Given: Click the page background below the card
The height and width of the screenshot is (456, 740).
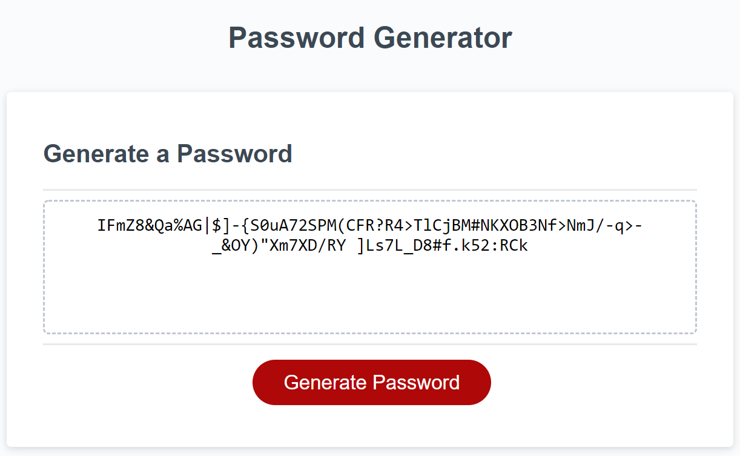Looking at the screenshot, I should coord(370,453).
